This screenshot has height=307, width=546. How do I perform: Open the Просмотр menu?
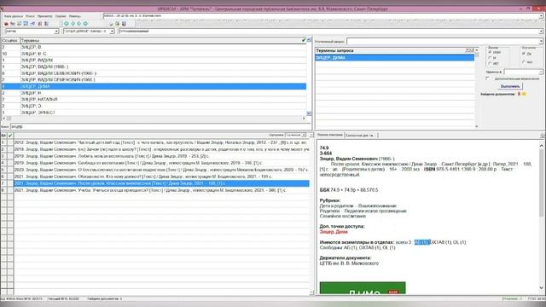pyautogui.click(x=44, y=16)
